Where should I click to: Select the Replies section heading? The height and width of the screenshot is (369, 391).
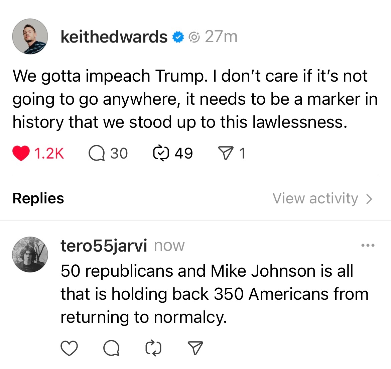tap(38, 198)
